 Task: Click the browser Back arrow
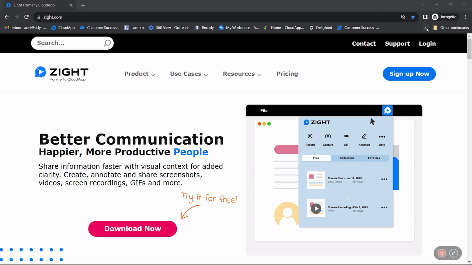click(7, 17)
